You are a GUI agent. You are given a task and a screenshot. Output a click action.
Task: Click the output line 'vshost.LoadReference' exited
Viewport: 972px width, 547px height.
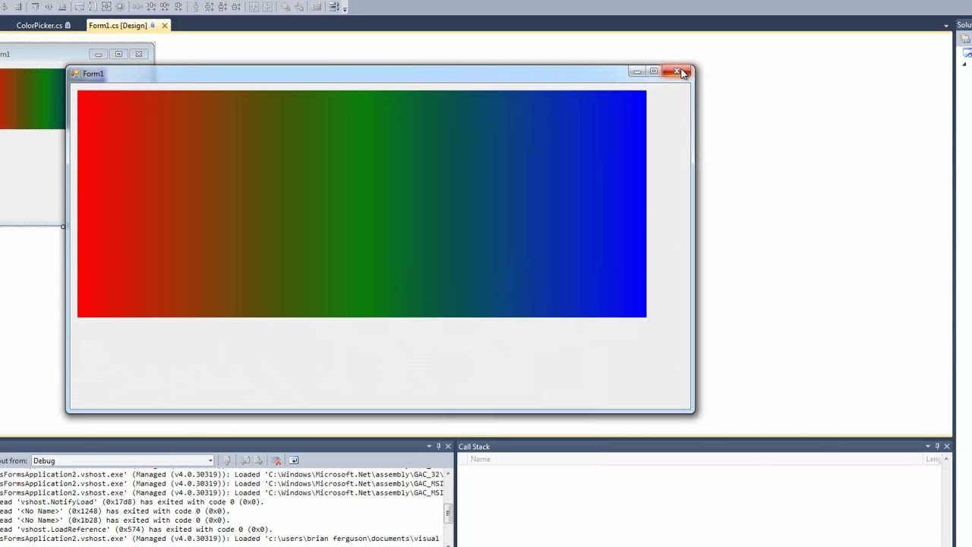[x=135, y=529]
